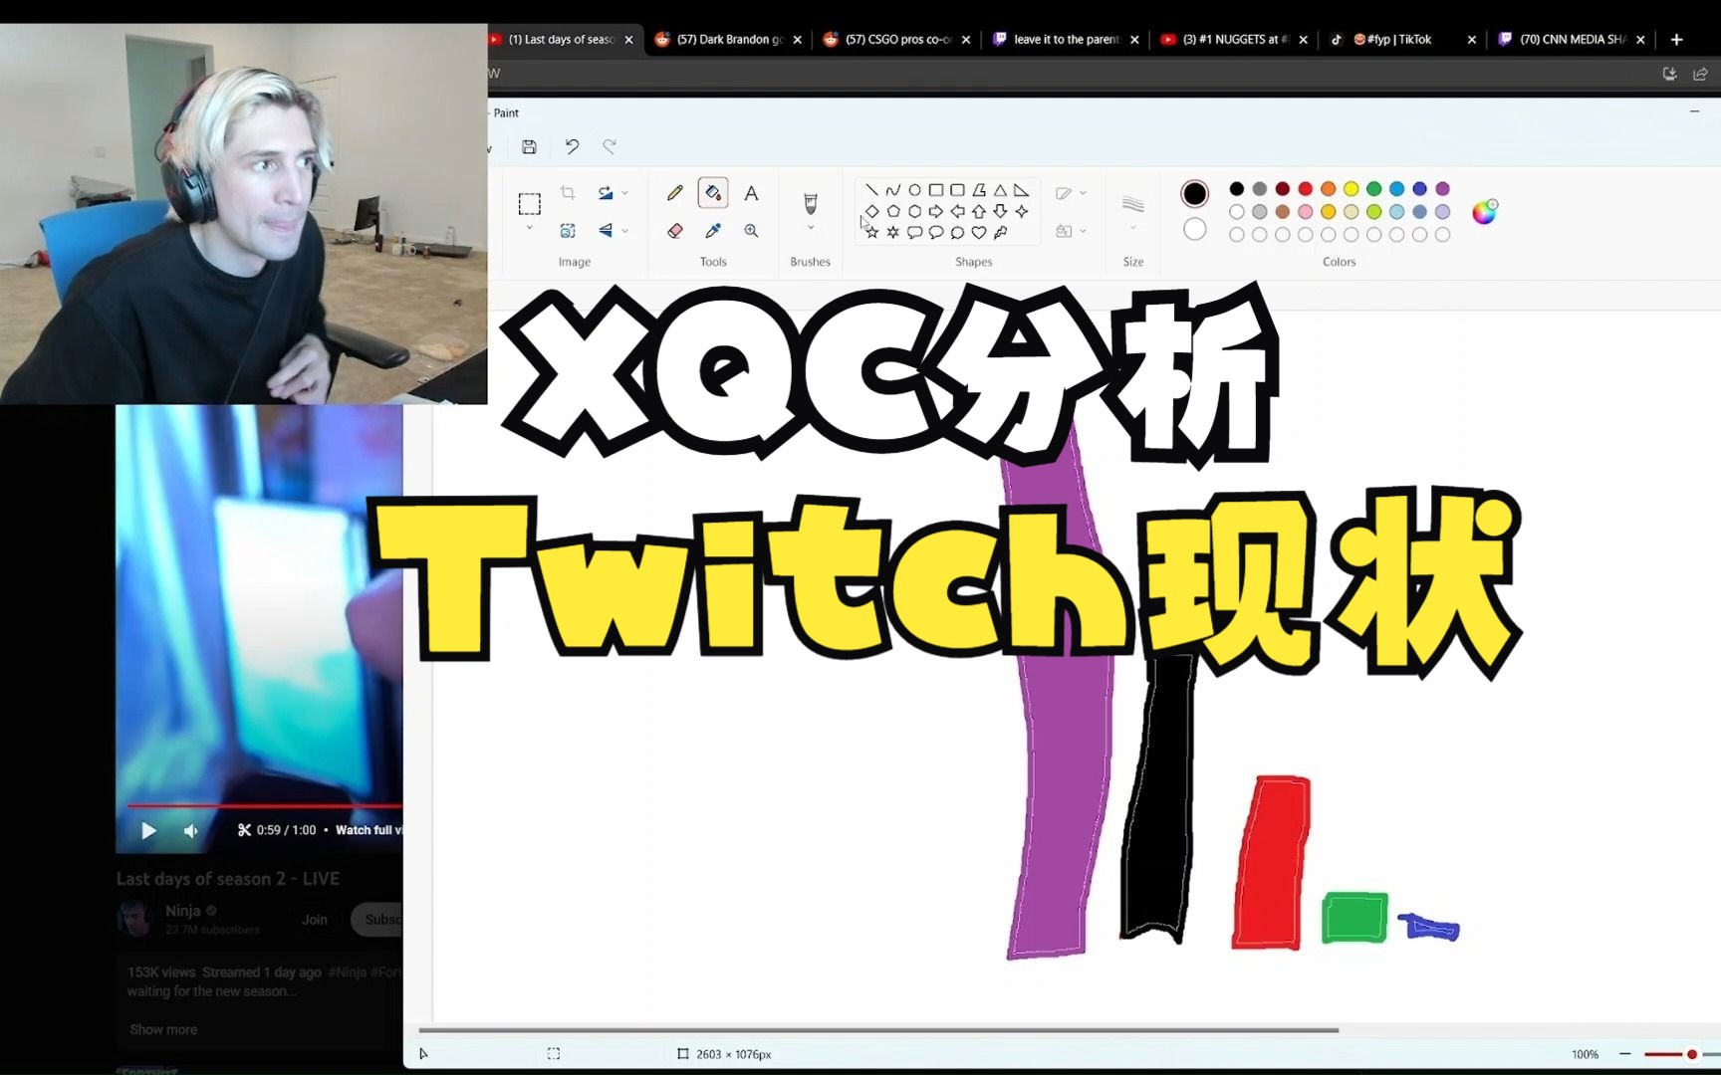Screen dimensions: 1721x1075
Task: Click the zoom out minus button
Action: click(1625, 1054)
